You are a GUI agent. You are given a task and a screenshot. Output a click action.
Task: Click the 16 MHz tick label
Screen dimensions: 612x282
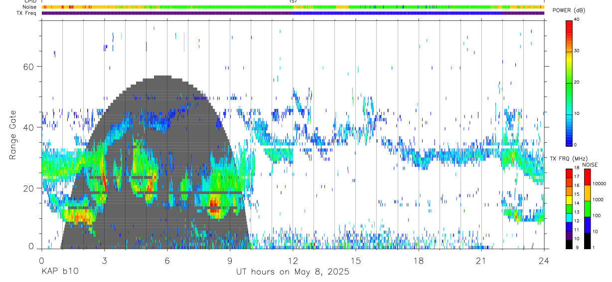coord(577,186)
